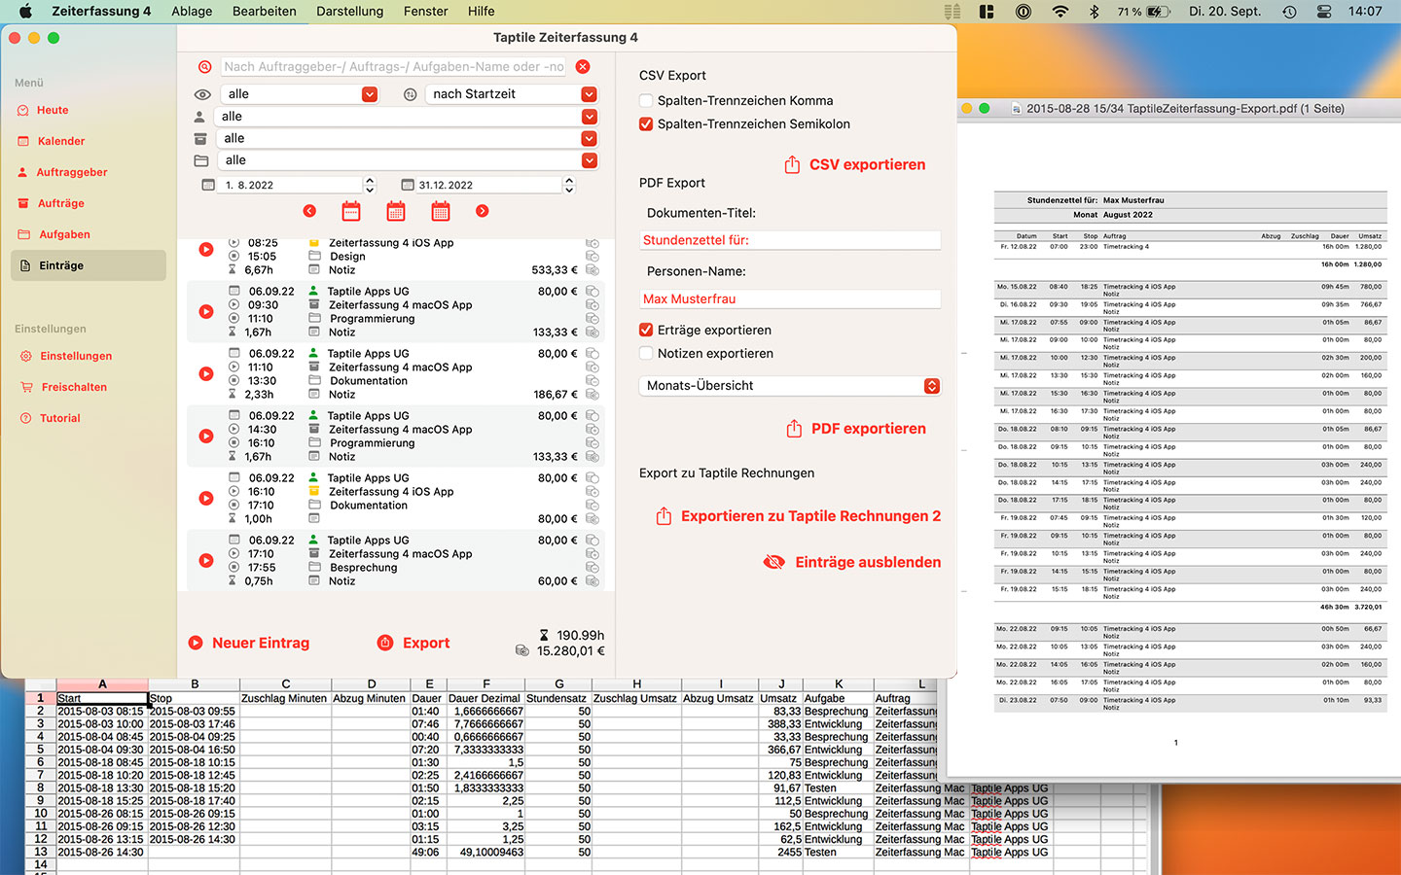
Task: Click the start date calendar icon
Action: point(207,185)
